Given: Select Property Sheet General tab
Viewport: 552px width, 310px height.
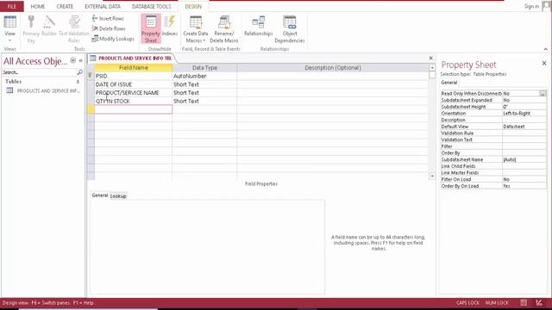Looking at the screenshot, I should 449,83.
